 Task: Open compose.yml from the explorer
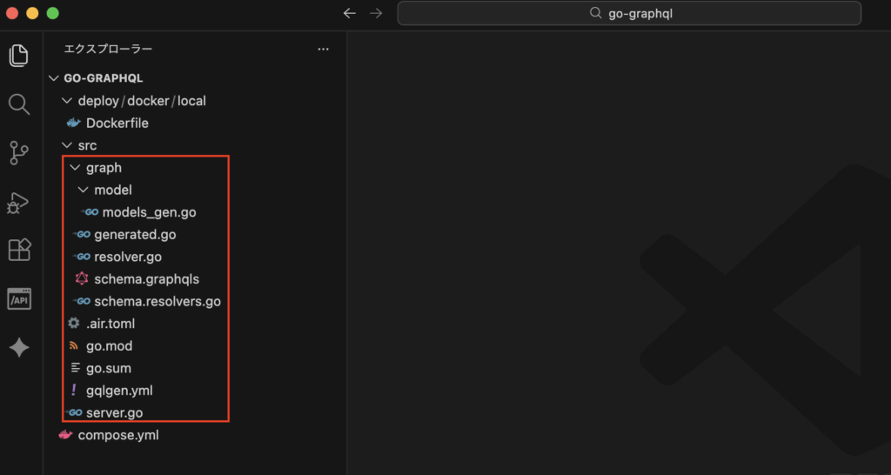pyautogui.click(x=118, y=435)
